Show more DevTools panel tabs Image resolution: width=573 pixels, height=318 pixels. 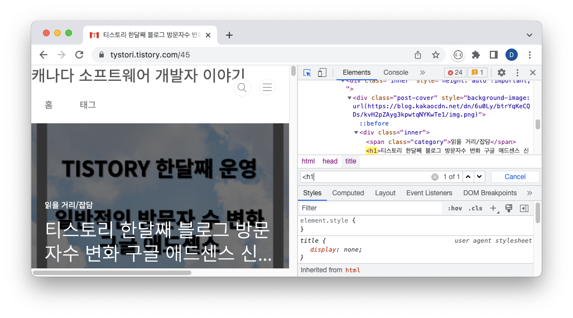(422, 73)
